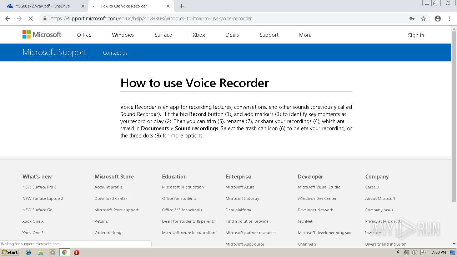Open Microsoft Industry link
The image size is (457, 257).
pyautogui.click(x=242, y=198)
